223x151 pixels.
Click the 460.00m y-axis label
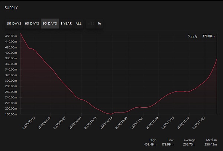tap(11, 36)
